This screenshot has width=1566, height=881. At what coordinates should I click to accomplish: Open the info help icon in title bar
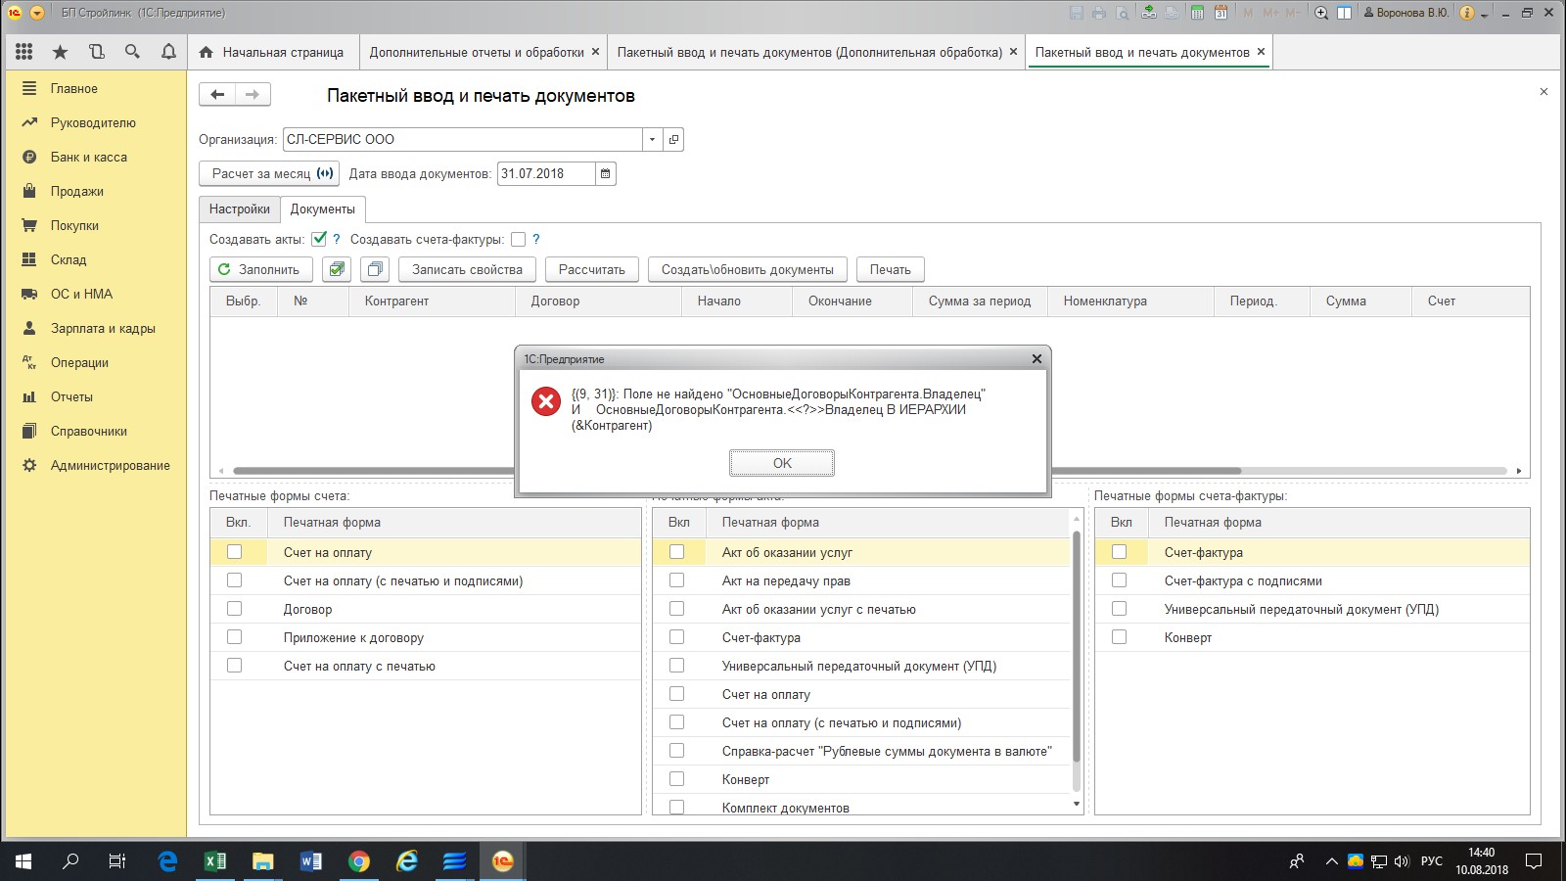click(1467, 13)
